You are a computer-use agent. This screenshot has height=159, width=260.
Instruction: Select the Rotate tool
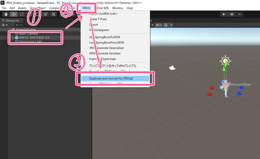(x=21, y=14)
